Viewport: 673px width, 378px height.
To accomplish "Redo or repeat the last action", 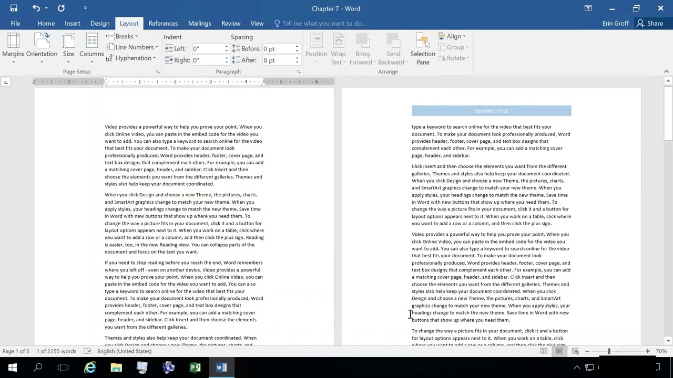I will (x=61, y=8).
